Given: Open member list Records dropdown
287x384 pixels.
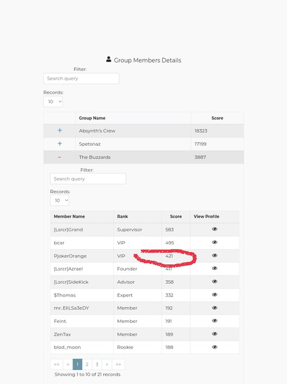Looking at the screenshot, I should [60, 200].
